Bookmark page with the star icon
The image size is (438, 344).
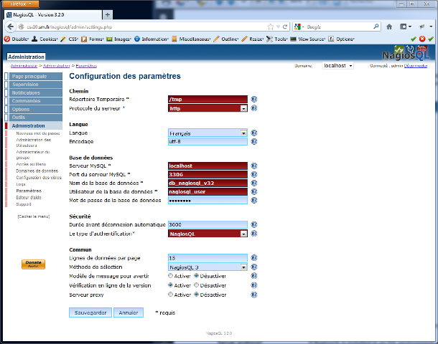tap(271, 27)
